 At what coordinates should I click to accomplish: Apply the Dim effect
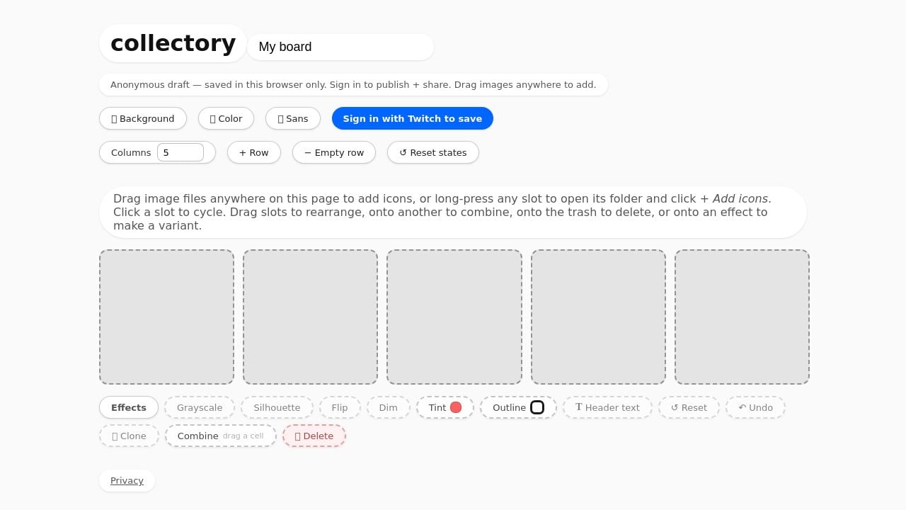(x=388, y=407)
